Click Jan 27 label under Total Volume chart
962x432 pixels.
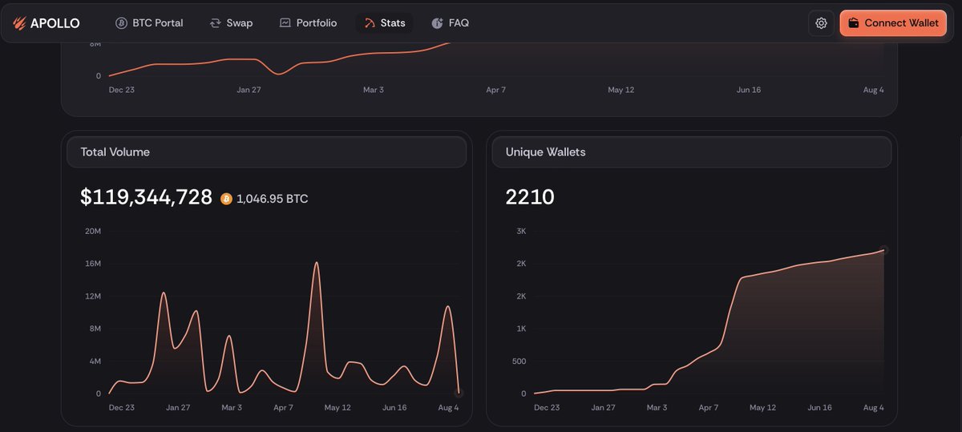point(178,408)
